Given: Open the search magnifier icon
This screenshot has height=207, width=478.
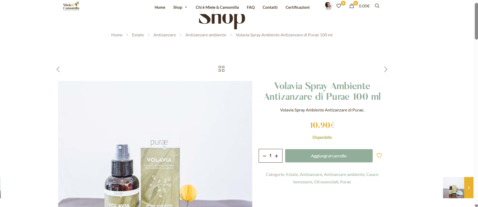Looking at the screenshot, I should tap(377, 6).
